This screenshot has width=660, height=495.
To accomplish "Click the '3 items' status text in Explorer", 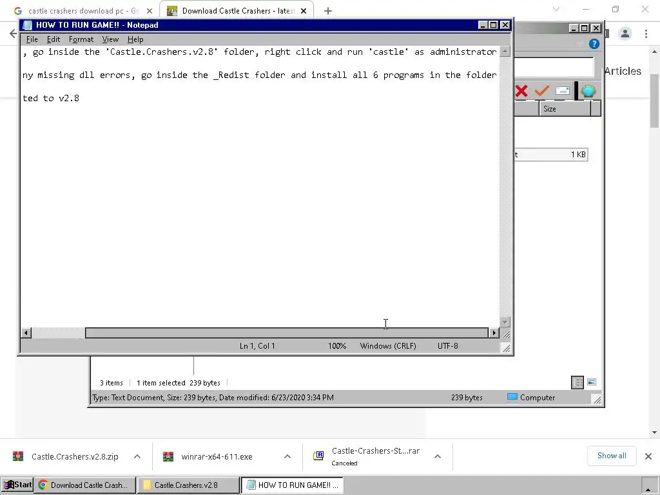I will tap(112, 383).
